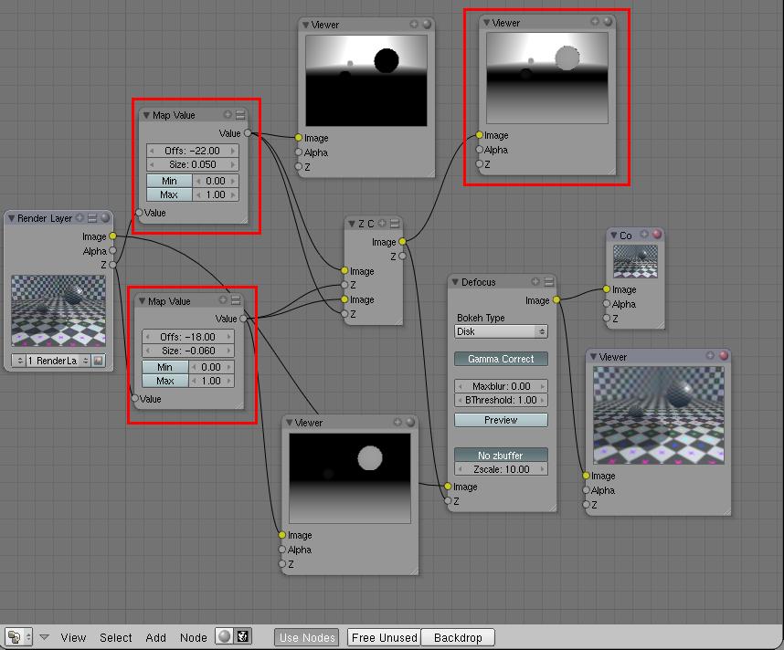
Task: Toggle Preview in the Defocus node
Action: point(501,420)
